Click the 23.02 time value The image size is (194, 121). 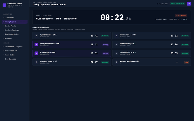[174, 36]
